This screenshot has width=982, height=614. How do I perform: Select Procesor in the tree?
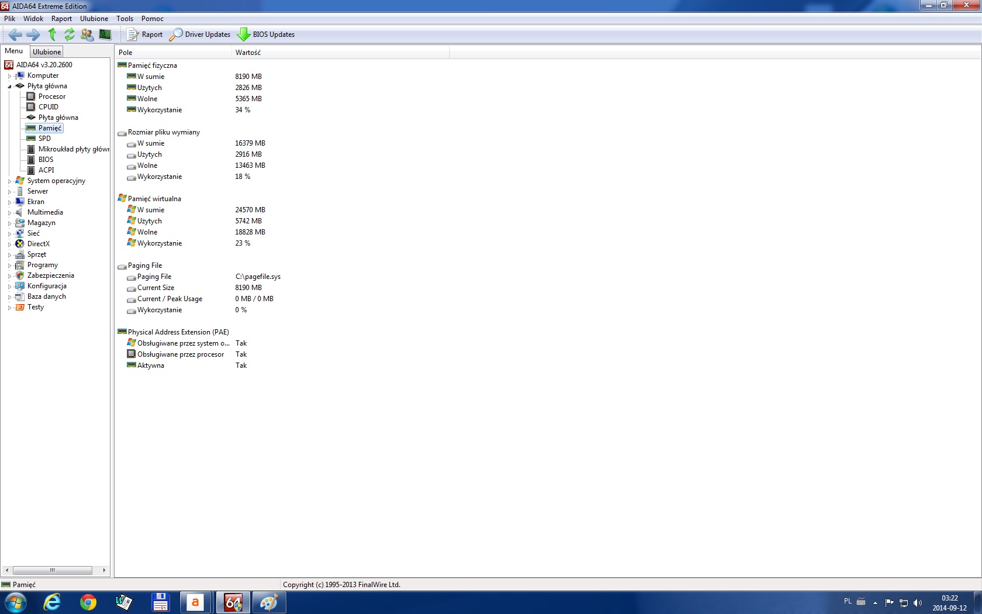(52, 96)
